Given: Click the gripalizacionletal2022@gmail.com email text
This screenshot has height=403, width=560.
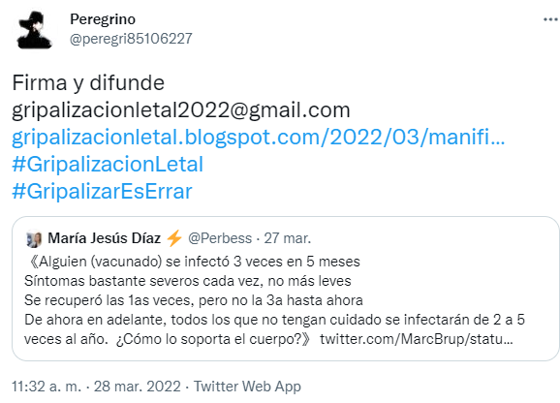Looking at the screenshot, I should point(181,110).
